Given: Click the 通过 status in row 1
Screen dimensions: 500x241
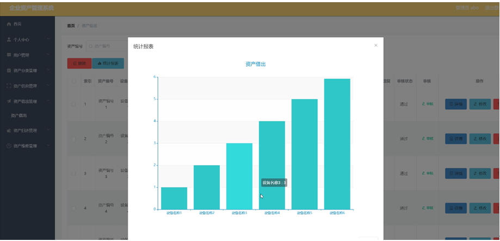Looking at the screenshot, I should coord(404,104).
